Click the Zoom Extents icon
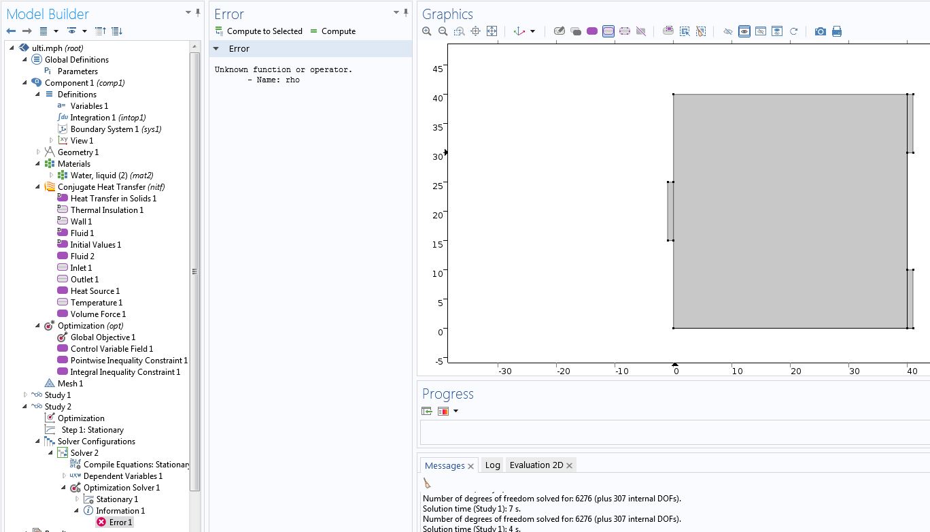 pos(492,31)
